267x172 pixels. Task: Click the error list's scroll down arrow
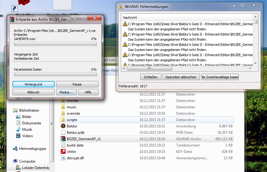click(255, 63)
